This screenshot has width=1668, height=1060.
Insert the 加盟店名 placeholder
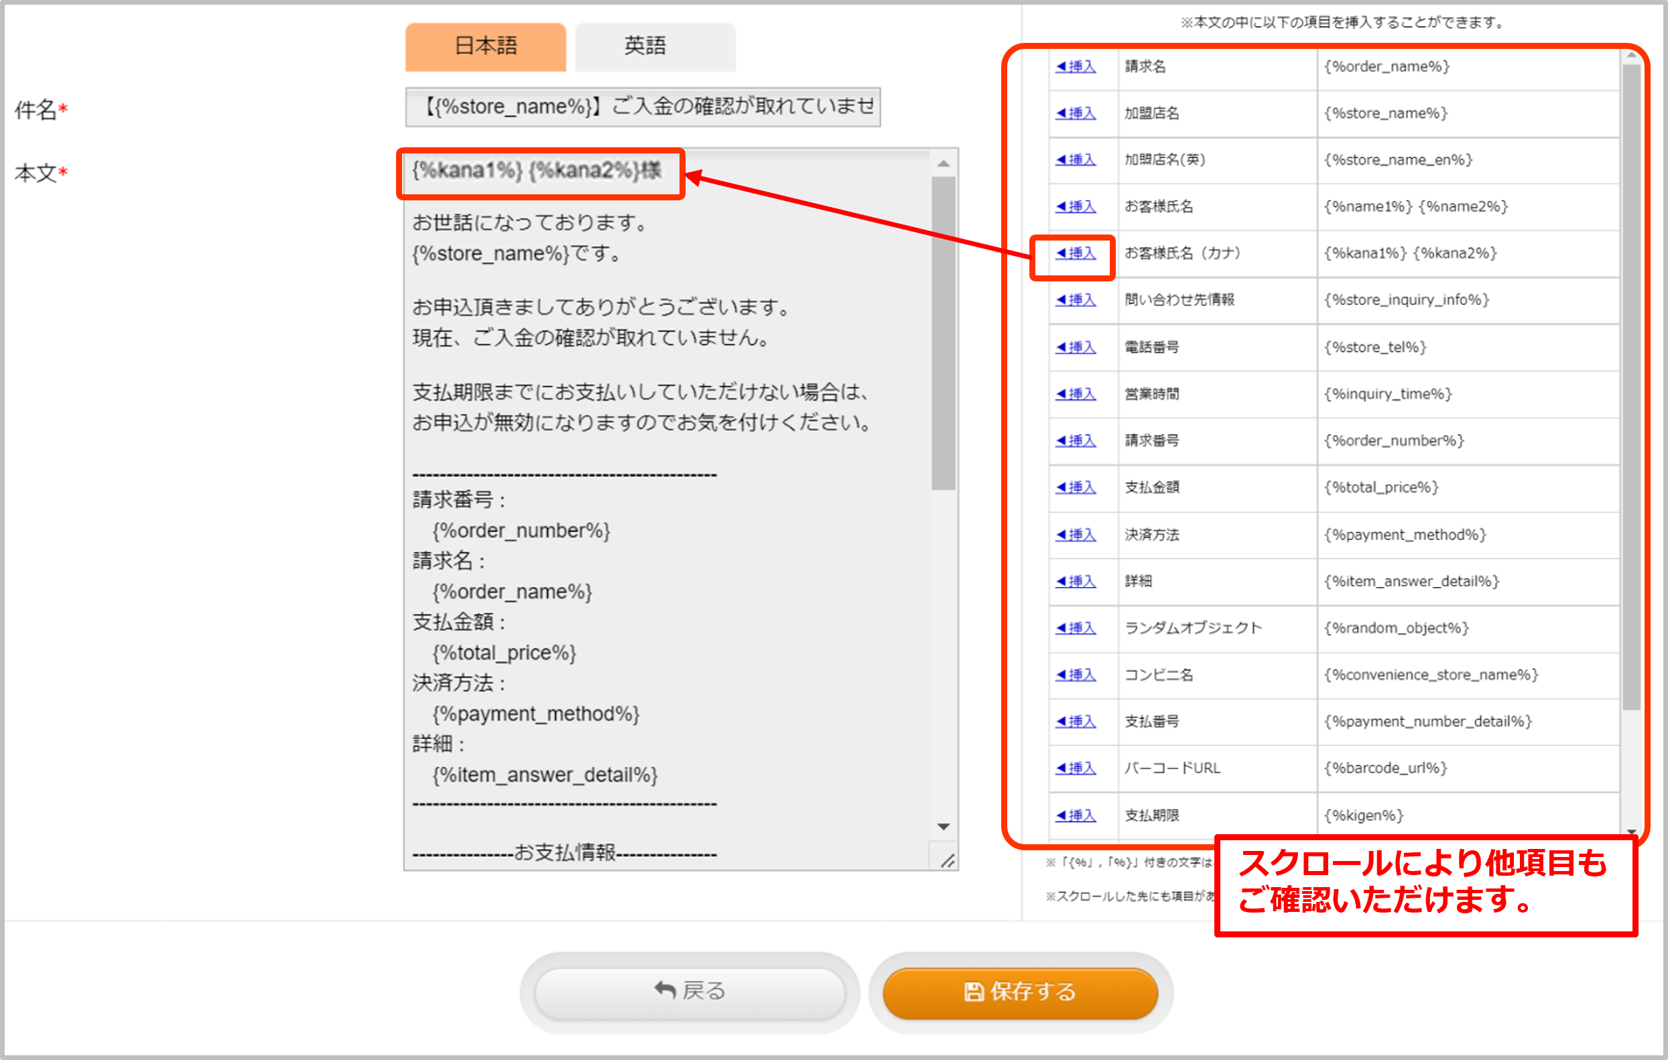point(1076,113)
